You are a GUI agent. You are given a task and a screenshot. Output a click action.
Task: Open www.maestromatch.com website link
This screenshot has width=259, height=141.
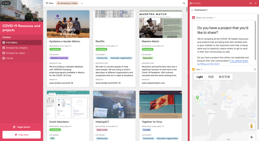point(153,83)
